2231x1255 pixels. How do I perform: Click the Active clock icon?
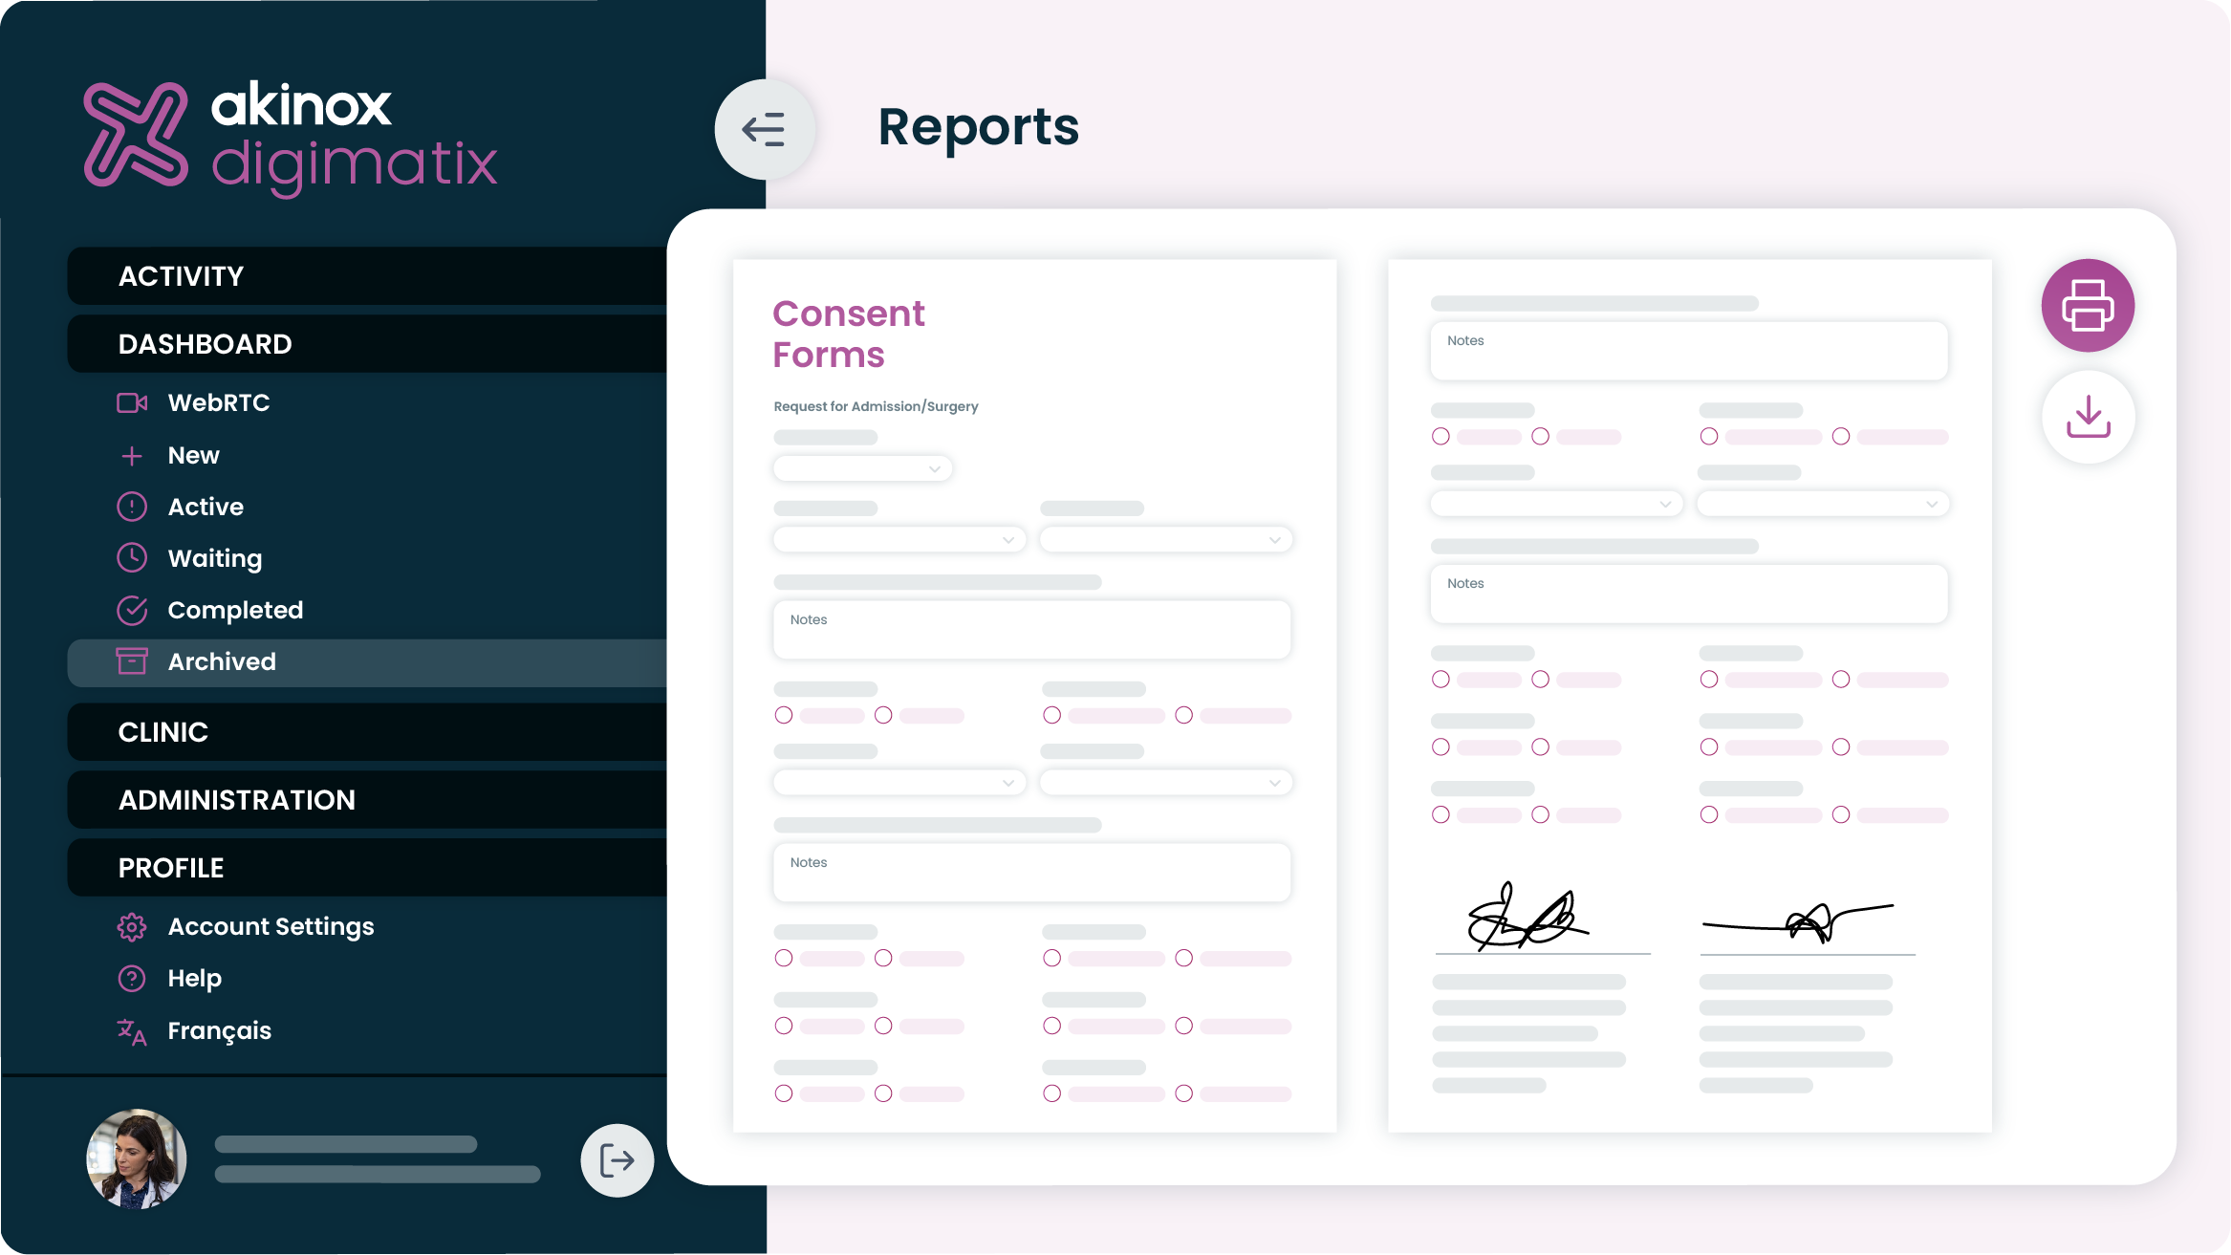point(132,506)
